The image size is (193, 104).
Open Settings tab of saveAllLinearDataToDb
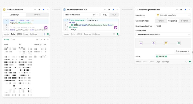[96, 34]
